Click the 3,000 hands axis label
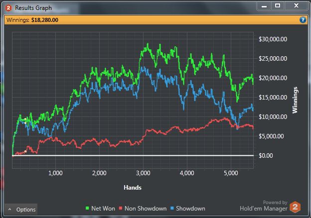Screen dimensions: 311x218 point(143,173)
